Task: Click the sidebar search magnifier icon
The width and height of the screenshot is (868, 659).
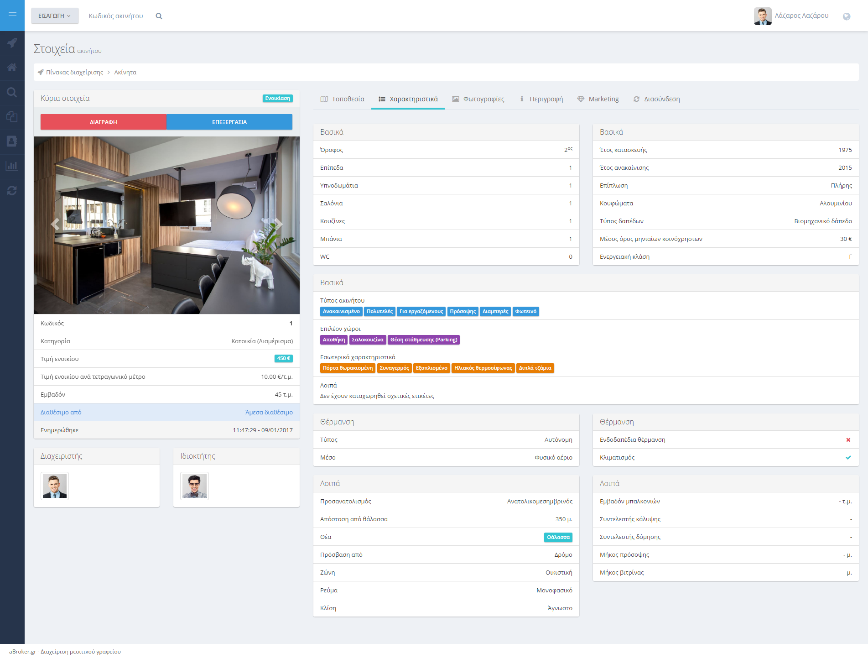Action: point(12,93)
